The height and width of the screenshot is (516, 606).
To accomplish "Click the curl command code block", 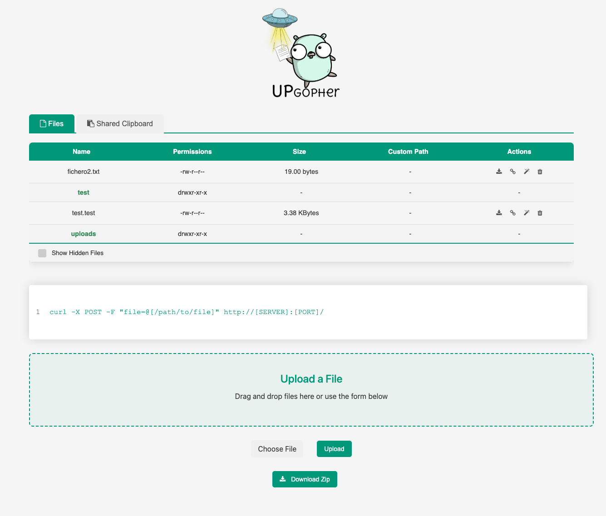I will coord(308,312).
